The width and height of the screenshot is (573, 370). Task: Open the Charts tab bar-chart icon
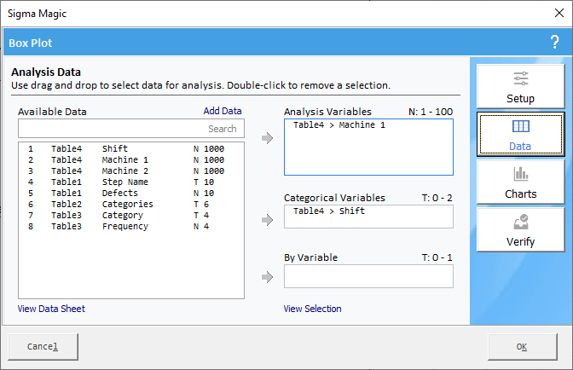[520, 182]
